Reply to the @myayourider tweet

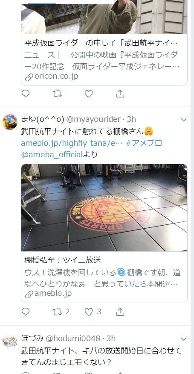(x=26, y=312)
